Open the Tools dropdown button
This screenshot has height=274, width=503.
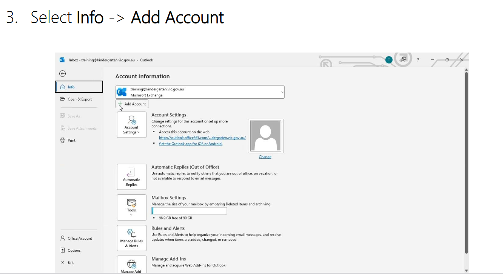131,207
